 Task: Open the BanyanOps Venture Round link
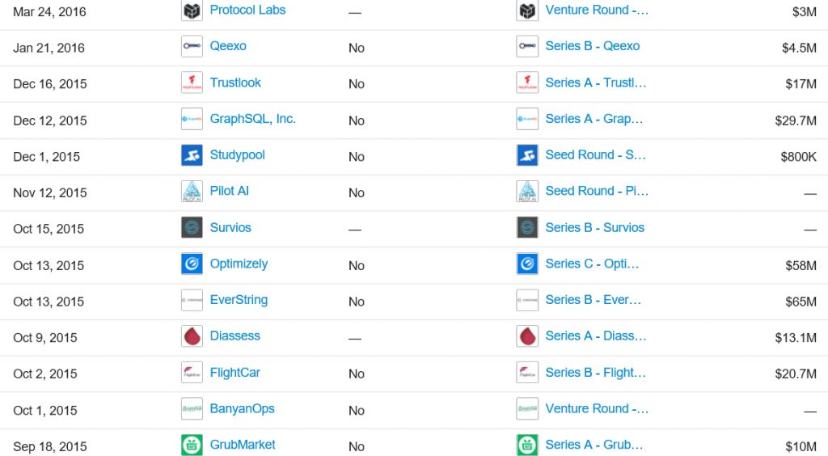coord(597,408)
